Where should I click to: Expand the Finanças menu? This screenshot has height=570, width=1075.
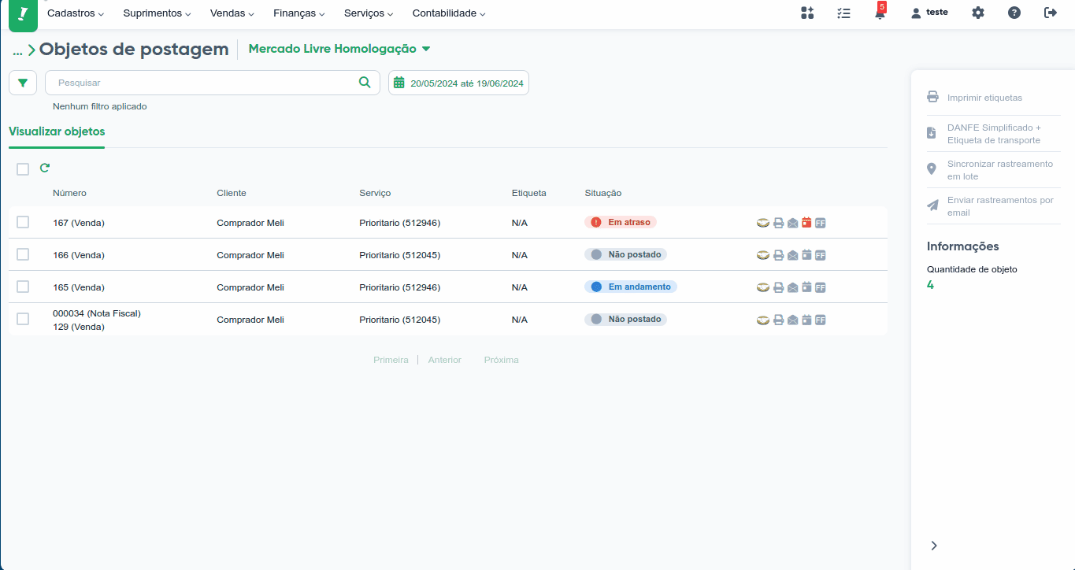[x=299, y=13]
